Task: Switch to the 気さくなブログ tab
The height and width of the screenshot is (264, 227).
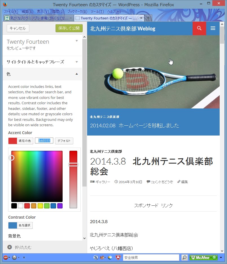Action: (38, 18)
